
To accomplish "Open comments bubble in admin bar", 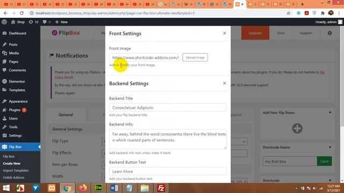I will (47, 22).
